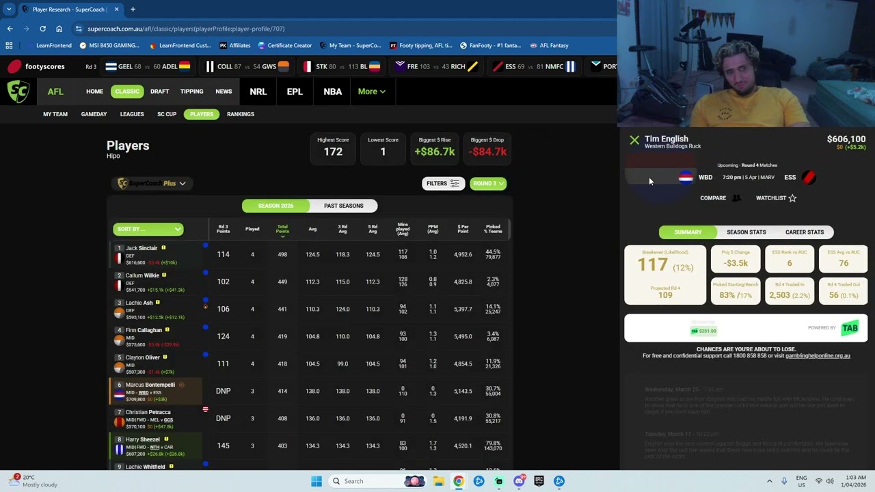Open the Compare players icon

(x=736, y=198)
